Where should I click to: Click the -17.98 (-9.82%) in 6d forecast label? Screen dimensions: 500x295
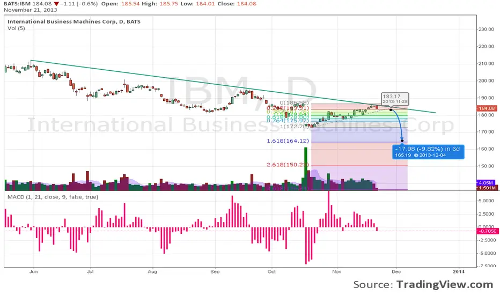428,152
